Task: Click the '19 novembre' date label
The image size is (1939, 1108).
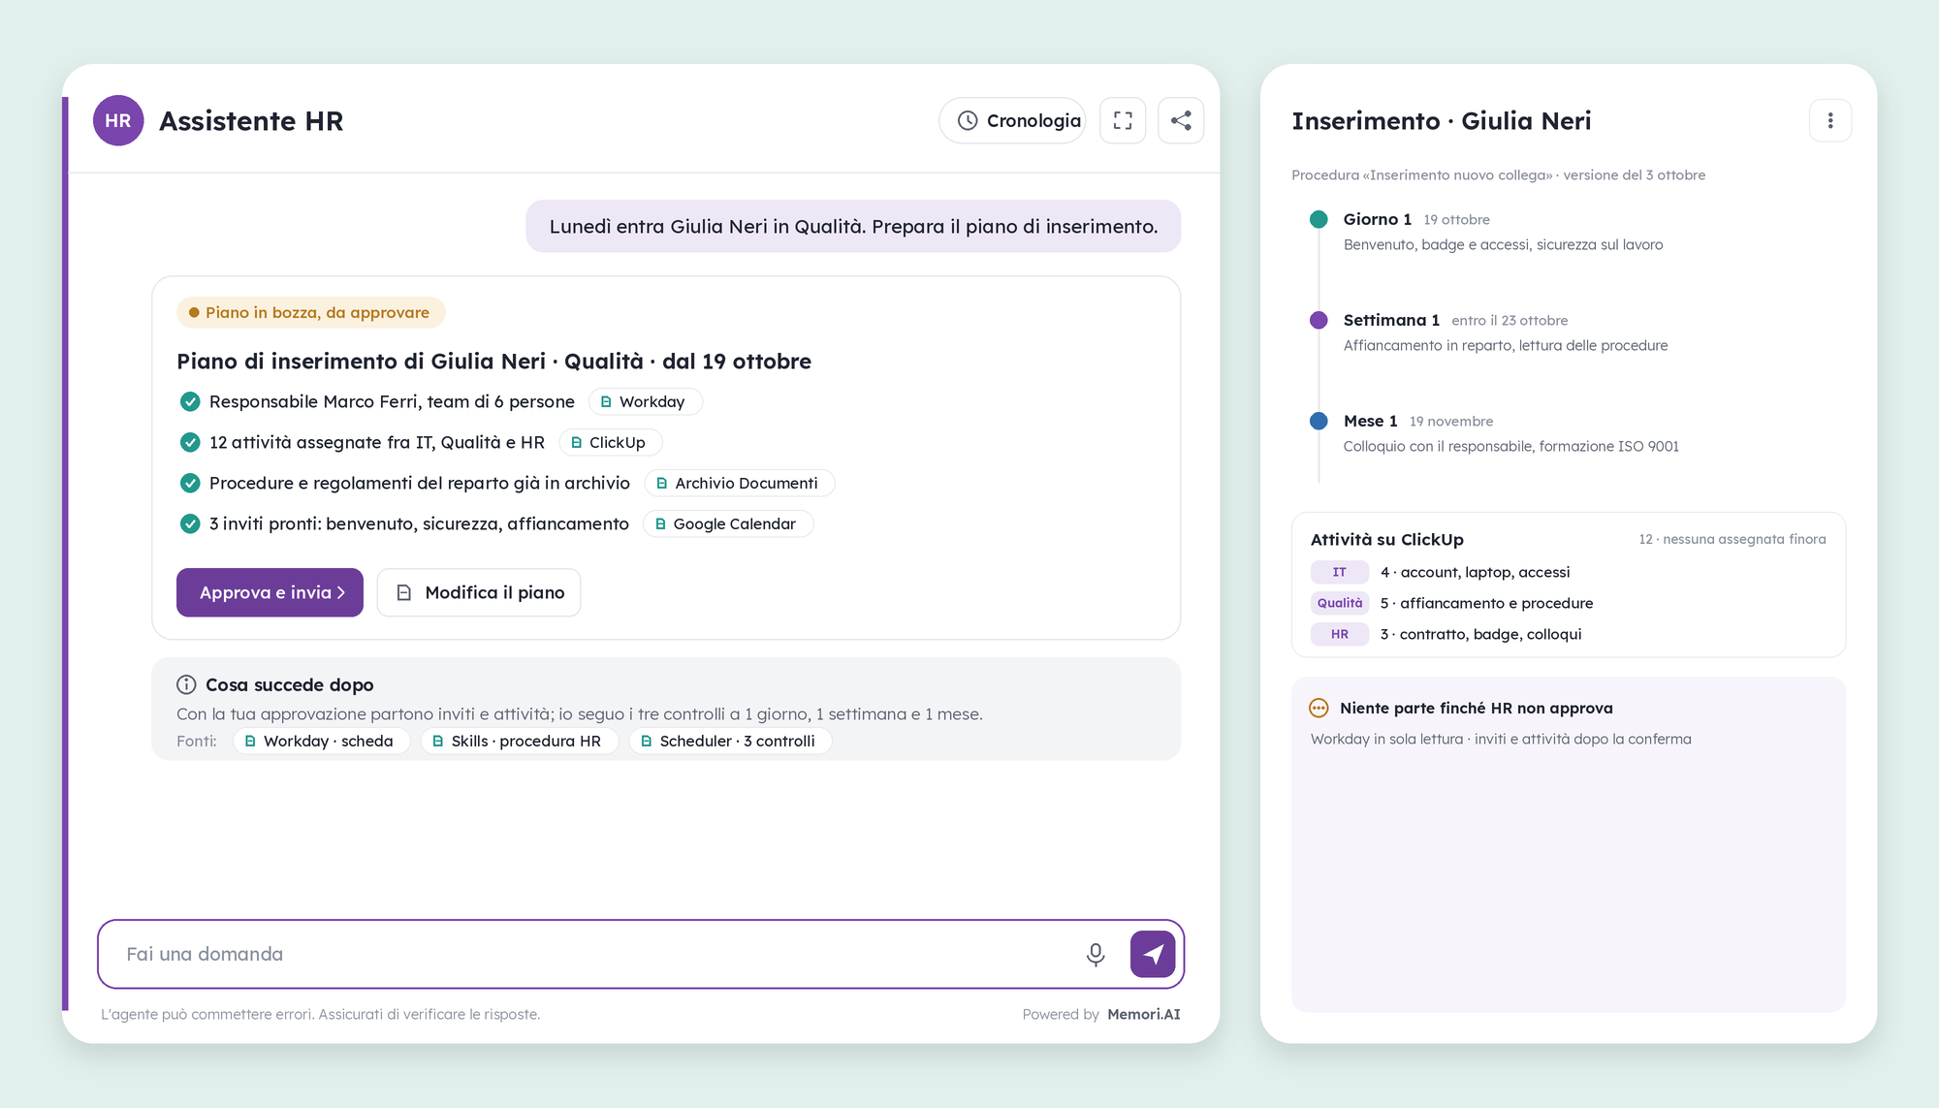Action: pyautogui.click(x=1451, y=421)
